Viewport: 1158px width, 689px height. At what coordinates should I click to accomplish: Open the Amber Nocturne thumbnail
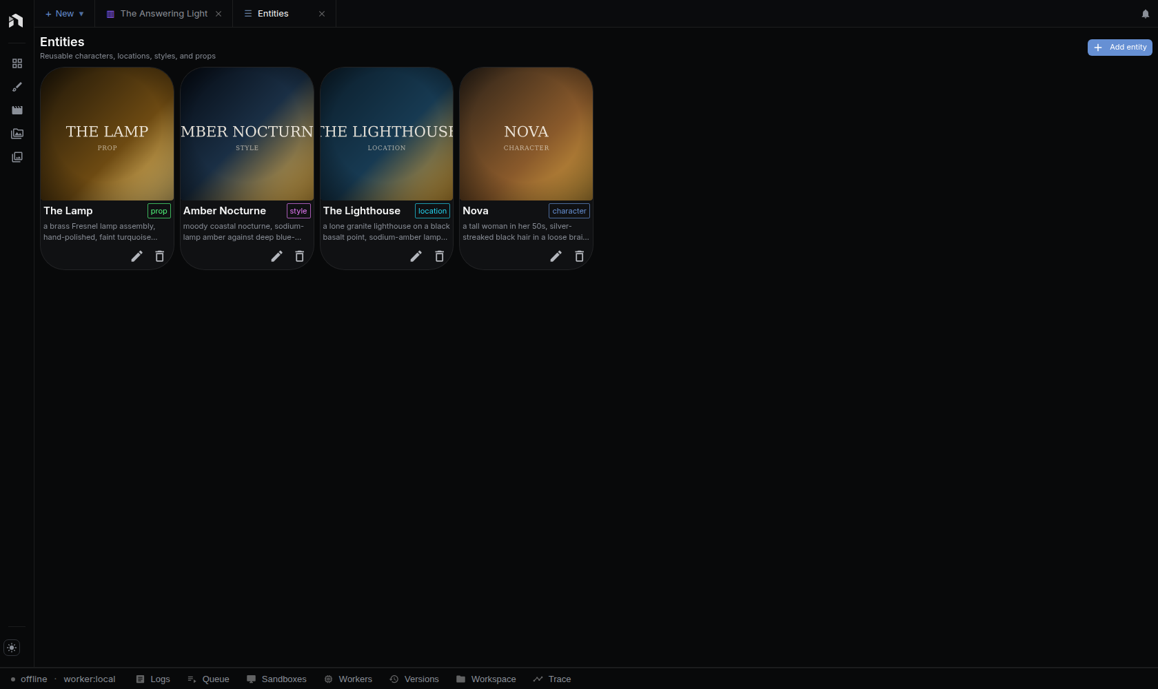pos(247,134)
